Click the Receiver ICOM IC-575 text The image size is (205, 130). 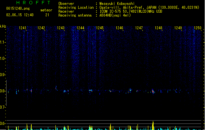131,11
